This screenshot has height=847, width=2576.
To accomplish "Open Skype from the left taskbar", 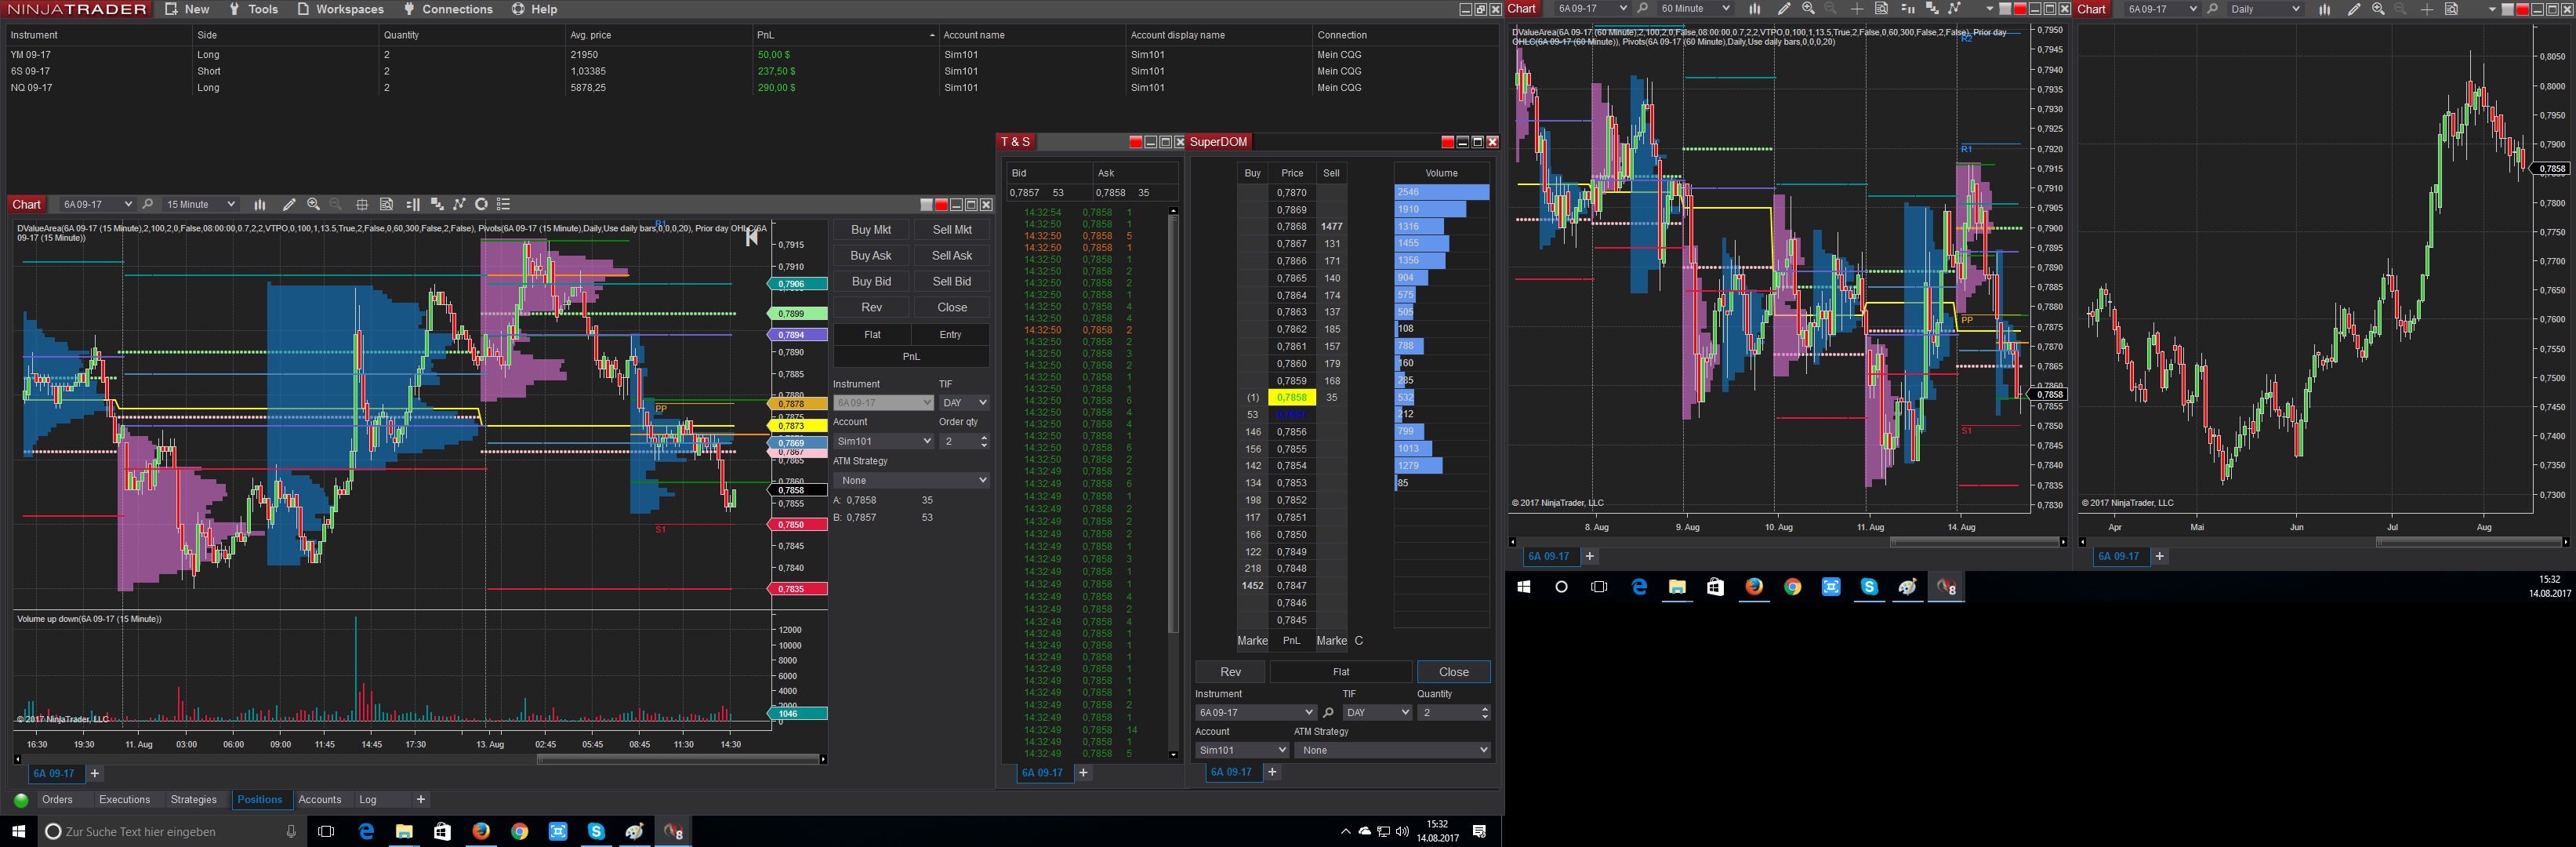I will (x=596, y=831).
